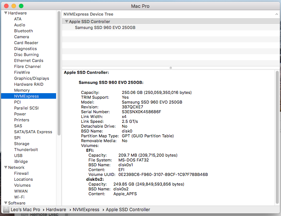Click the details pane vertical scrollbar
This screenshot has height=216, width=281.
(277, 137)
